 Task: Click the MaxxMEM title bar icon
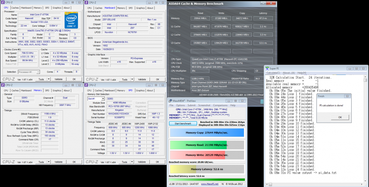tap(171, 101)
